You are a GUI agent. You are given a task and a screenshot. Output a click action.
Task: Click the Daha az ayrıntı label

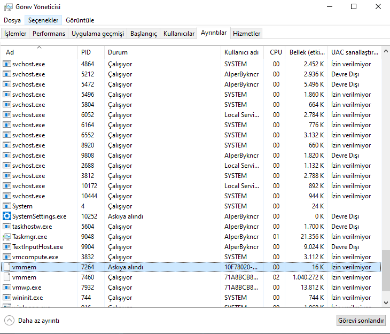38,321
